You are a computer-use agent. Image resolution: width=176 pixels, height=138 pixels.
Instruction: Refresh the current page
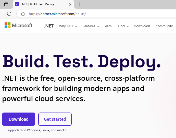pos(9,14)
